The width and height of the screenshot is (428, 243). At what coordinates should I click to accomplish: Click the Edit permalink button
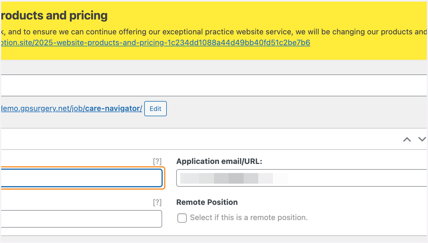[x=156, y=109]
